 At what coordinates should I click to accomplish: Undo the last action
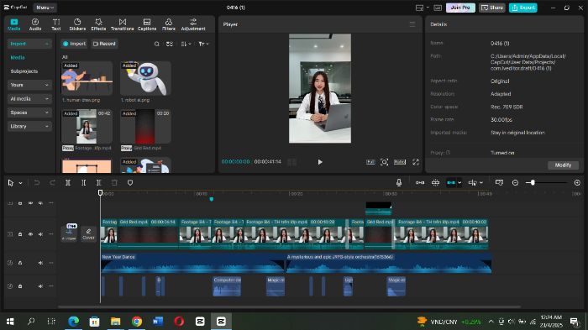(x=37, y=182)
